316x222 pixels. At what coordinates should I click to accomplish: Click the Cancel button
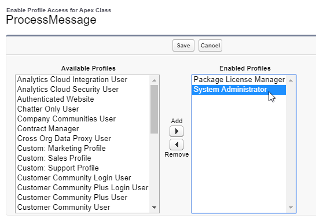[210, 46]
